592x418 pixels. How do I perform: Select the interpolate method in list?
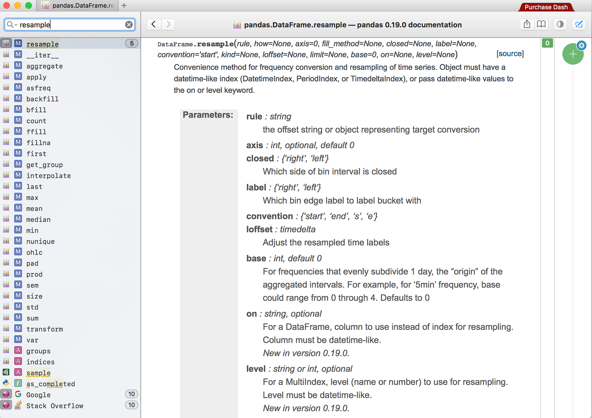coord(49,176)
